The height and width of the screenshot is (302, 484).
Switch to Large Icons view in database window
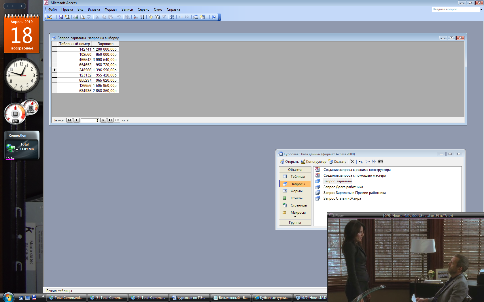pyautogui.click(x=361, y=162)
